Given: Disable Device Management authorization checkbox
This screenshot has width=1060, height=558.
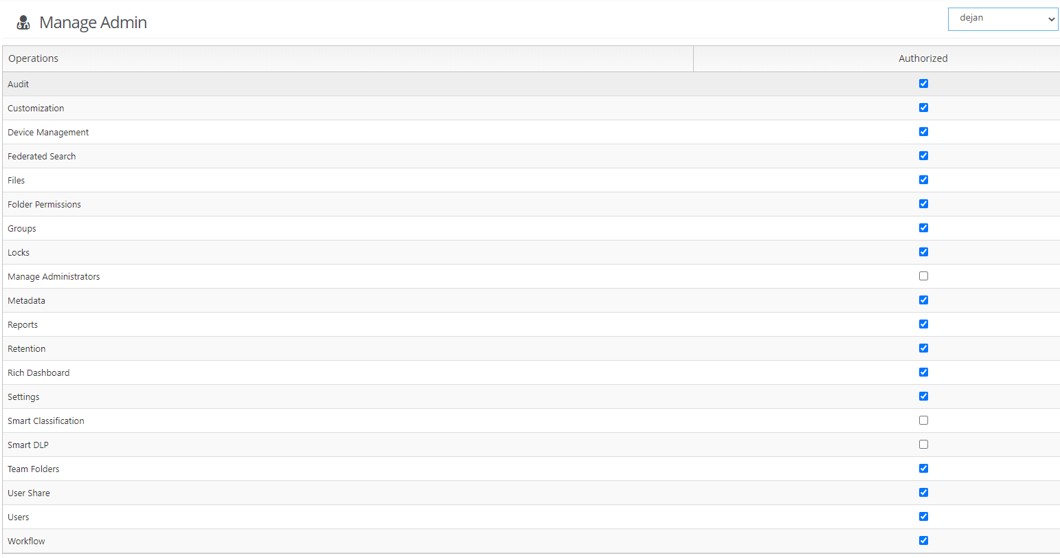Looking at the screenshot, I should click(x=923, y=132).
